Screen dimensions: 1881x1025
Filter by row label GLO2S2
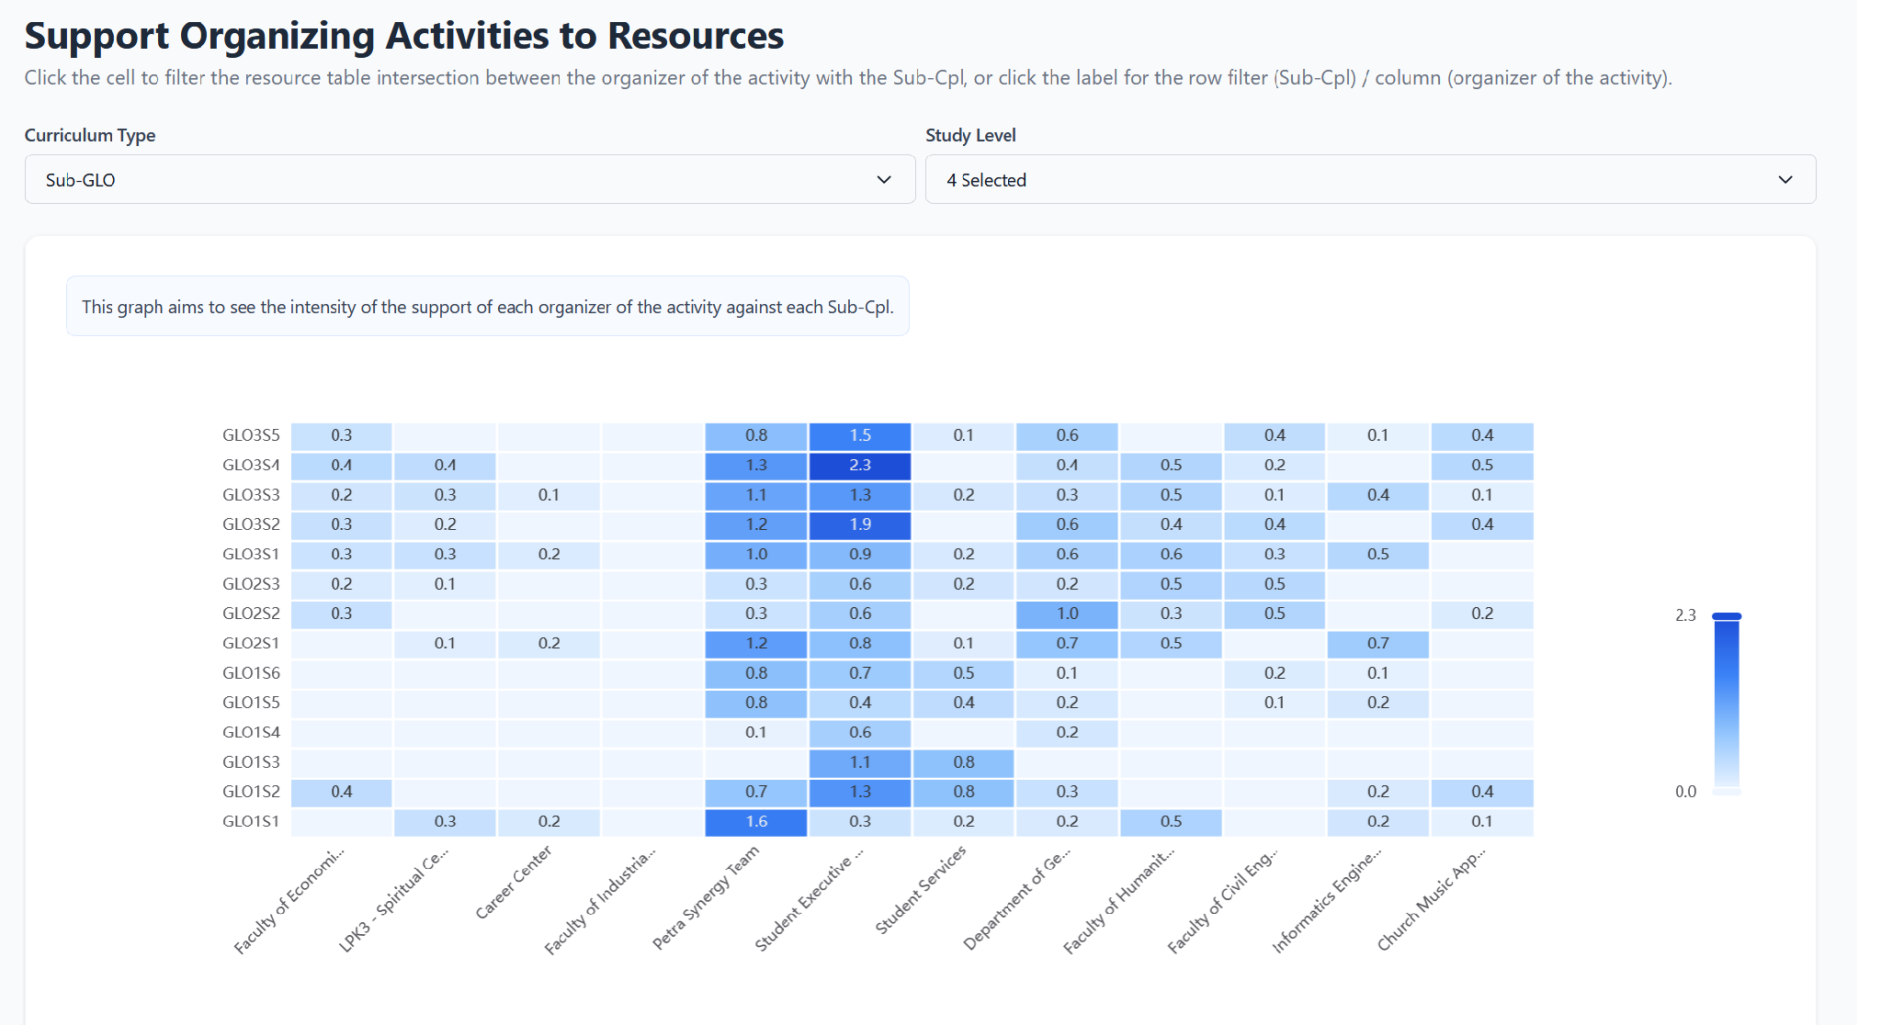251,614
